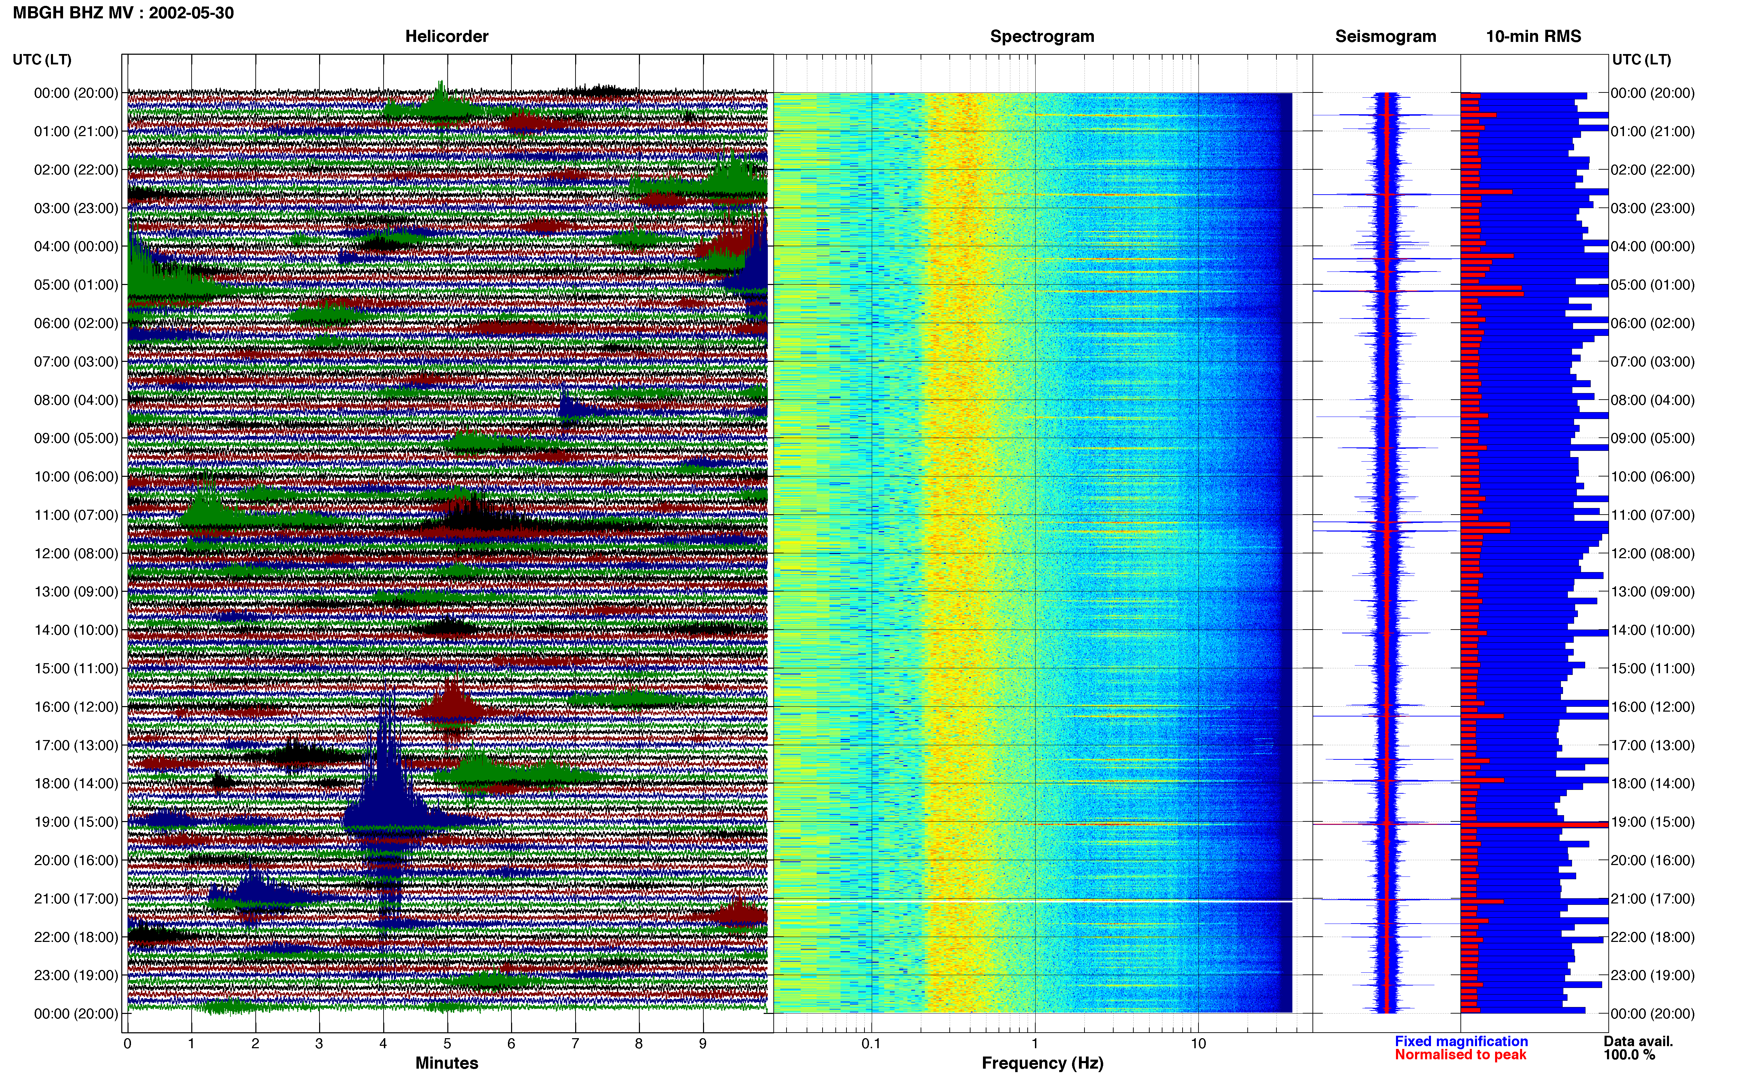
Task: Click minute tick label '9' on helicorder
Action: coord(703,1044)
